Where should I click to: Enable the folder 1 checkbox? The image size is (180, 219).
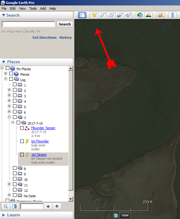pos(15,84)
